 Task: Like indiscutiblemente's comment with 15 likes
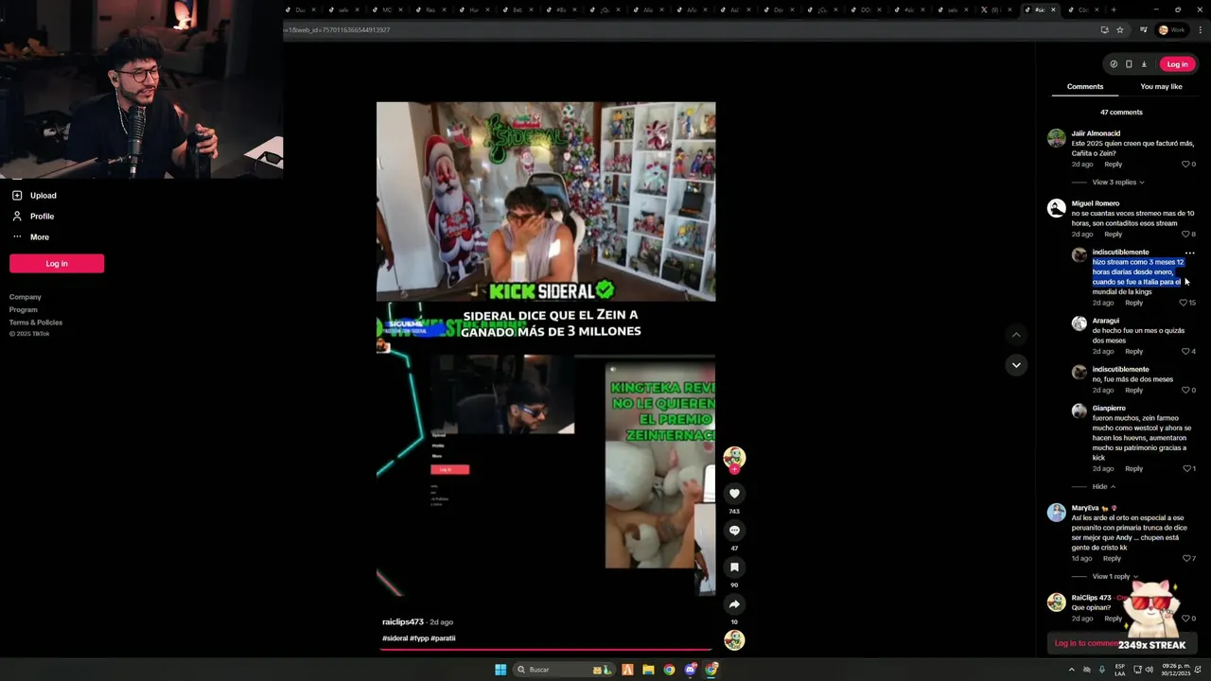[1183, 303]
